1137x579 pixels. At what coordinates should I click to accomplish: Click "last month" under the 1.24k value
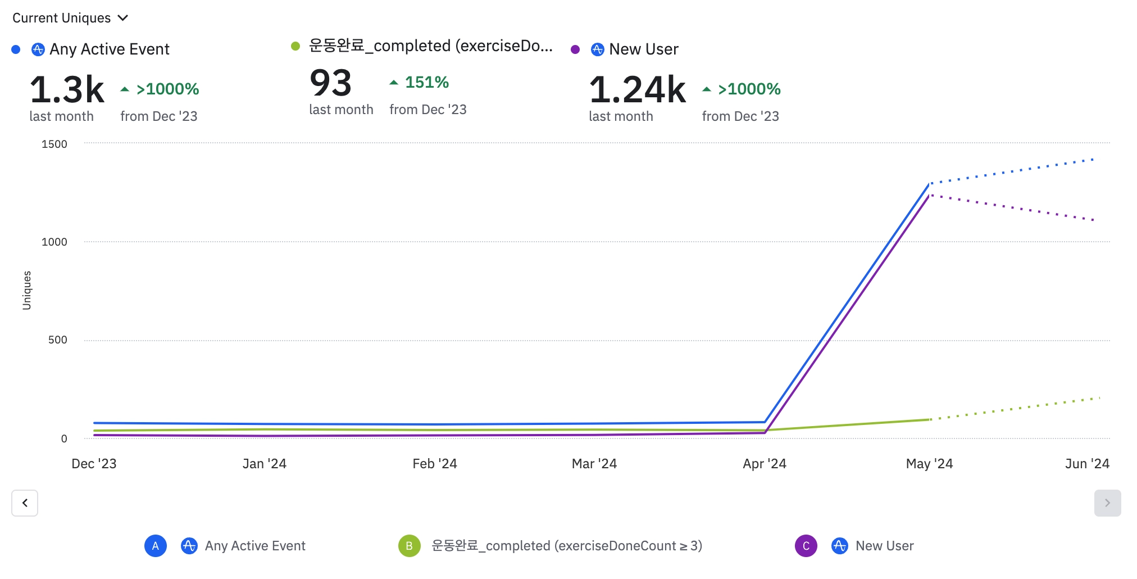click(621, 116)
